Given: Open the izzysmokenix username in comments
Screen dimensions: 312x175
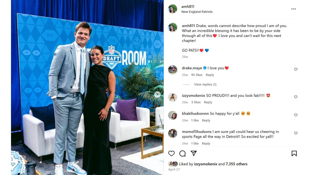Looking at the screenshot, I should (193, 95).
